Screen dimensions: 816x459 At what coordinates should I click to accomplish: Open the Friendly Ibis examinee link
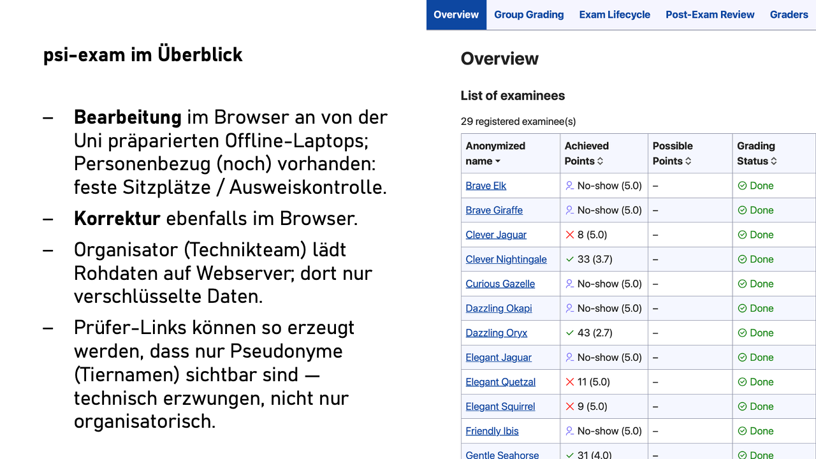point(492,431)
